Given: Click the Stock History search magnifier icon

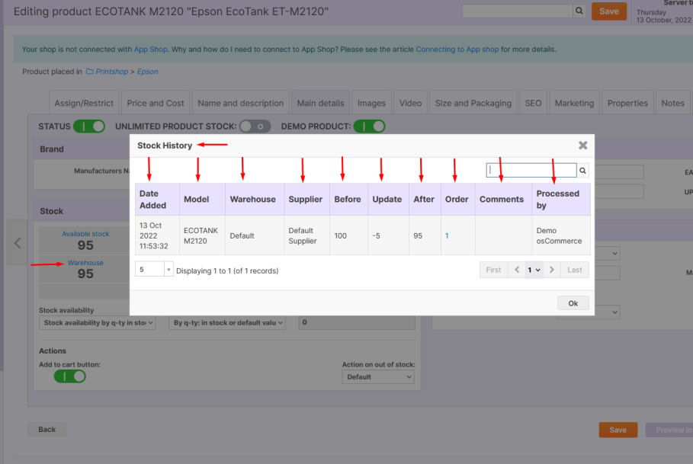Looking at the screenshot, I should pyautogui.click(x=583, y=171).
